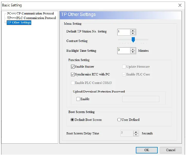186x156 pixels.
Task: Click the Enable PLC Core checkbox
Action: [124, 74]
